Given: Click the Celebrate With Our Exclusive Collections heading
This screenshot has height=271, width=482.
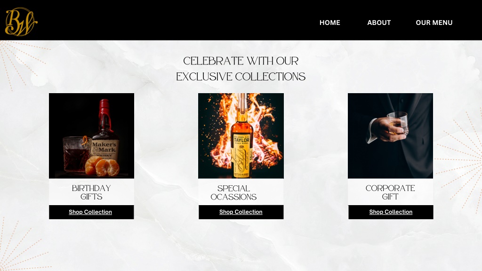Looking at the screenshot, I should pos(241,69).
